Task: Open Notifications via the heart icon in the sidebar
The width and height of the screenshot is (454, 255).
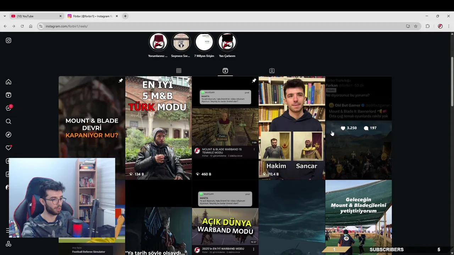Action: coord(9,148)
